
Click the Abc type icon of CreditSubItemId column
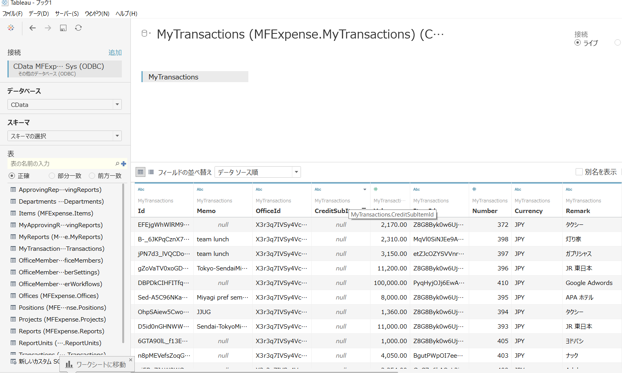click(x=318, y=189)
